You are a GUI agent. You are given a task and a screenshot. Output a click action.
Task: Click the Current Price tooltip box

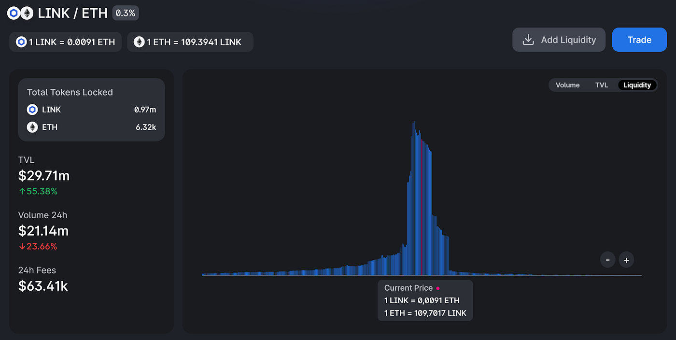(x=425, y=300)
